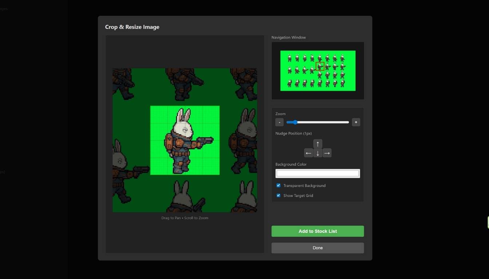Click the zoom in plus button
489x279 pixels.
click(356, 122)
